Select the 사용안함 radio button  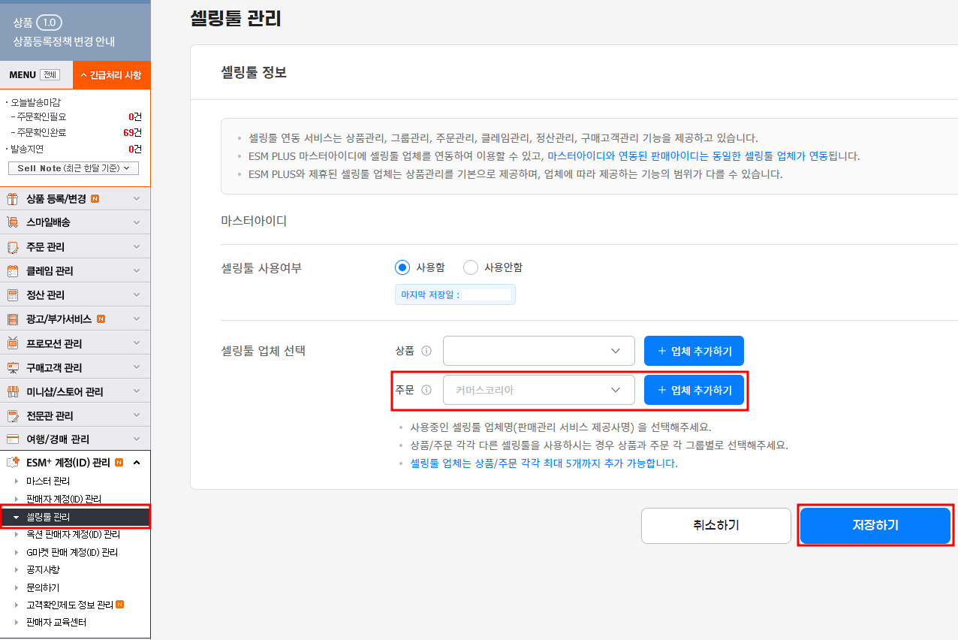(471, 267)
